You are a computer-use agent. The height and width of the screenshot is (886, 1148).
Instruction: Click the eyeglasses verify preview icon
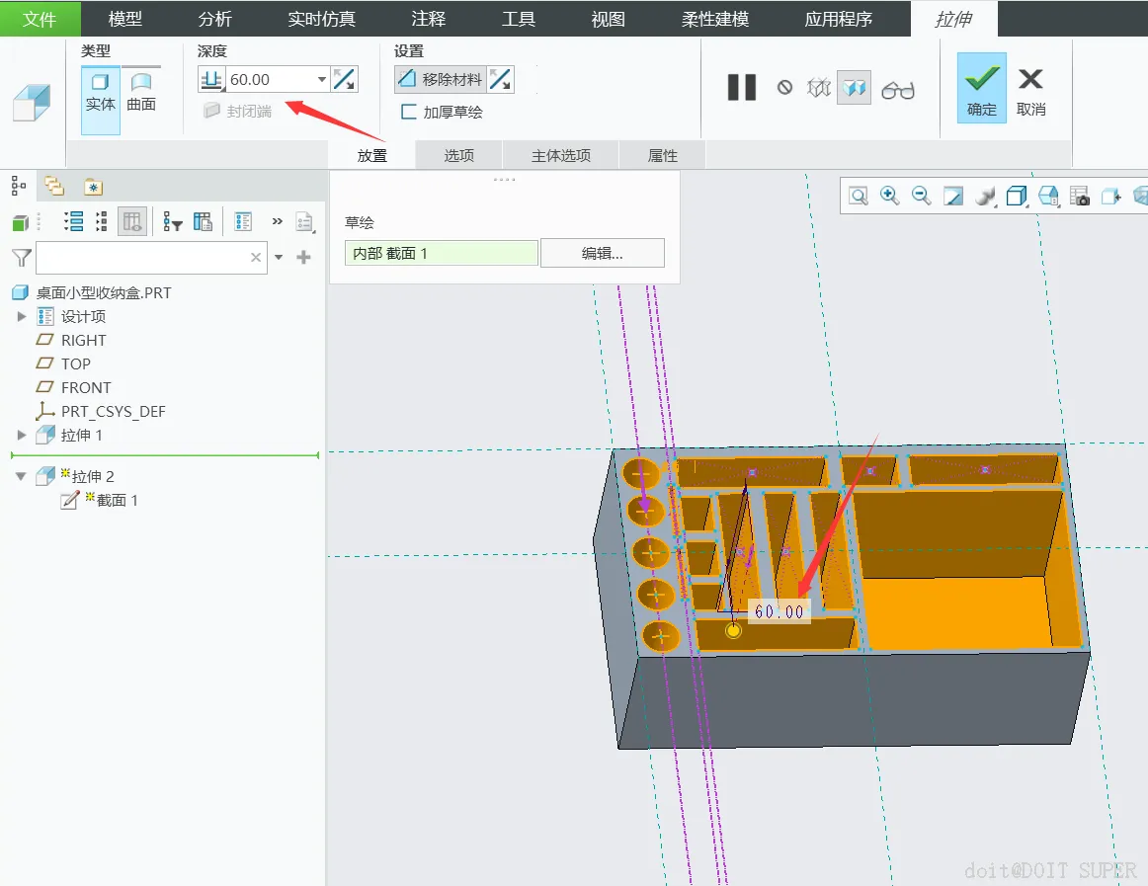[897, 90]
